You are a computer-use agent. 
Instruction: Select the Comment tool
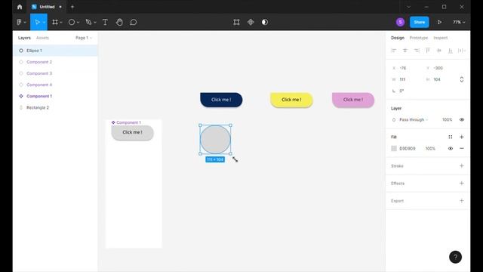133,22
